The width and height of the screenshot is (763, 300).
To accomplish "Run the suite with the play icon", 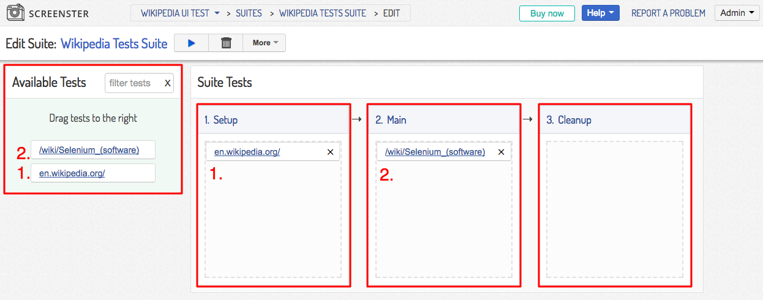I will coord(191,43).
